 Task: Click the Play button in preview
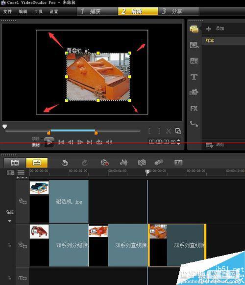coord(49,142)
